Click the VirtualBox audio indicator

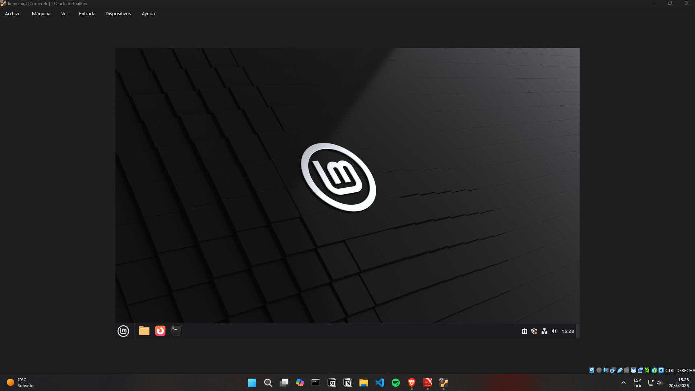coord(606,370)
